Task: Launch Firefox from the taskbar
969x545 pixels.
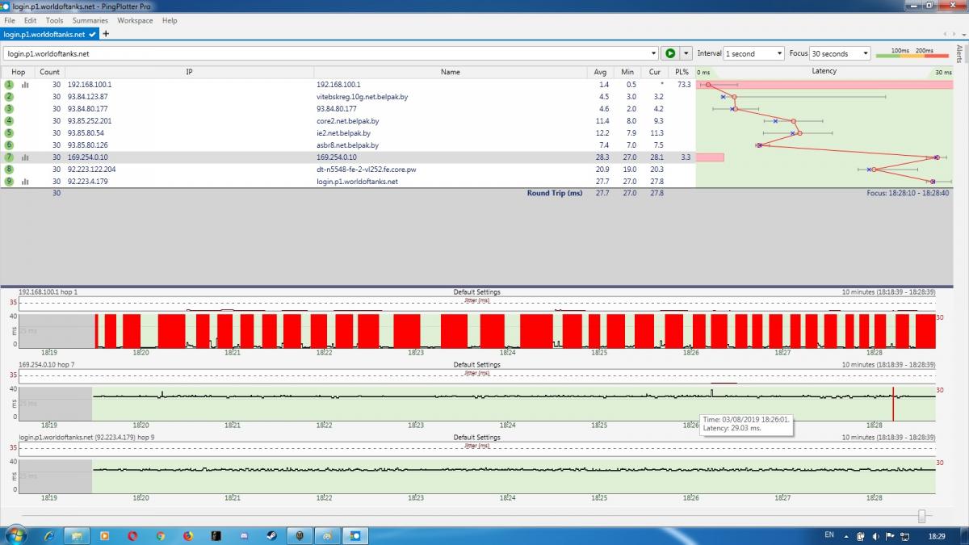Action: [188, 535]
